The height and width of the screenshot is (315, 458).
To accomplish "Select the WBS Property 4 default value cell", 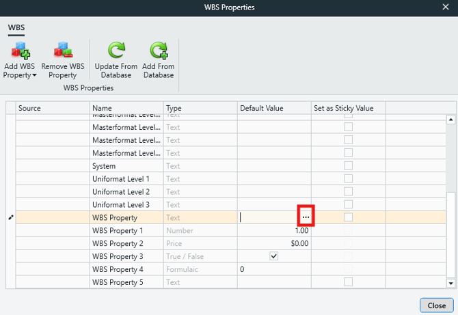I will point(274,269).
